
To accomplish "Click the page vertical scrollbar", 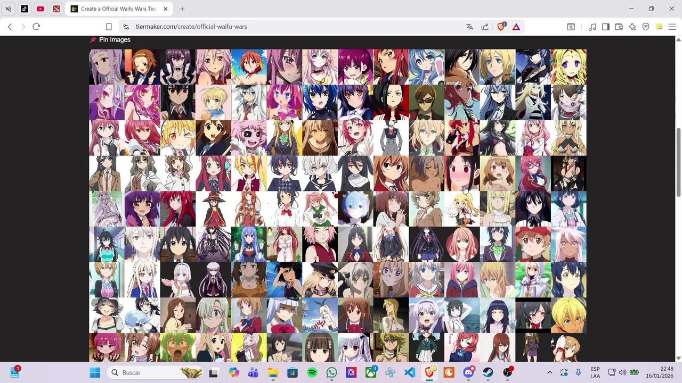I will point(678,162).
